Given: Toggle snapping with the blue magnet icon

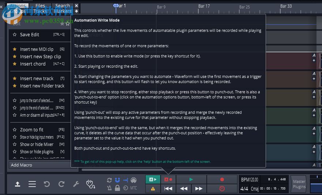Looking at the screenshot, I should (117, 180).
